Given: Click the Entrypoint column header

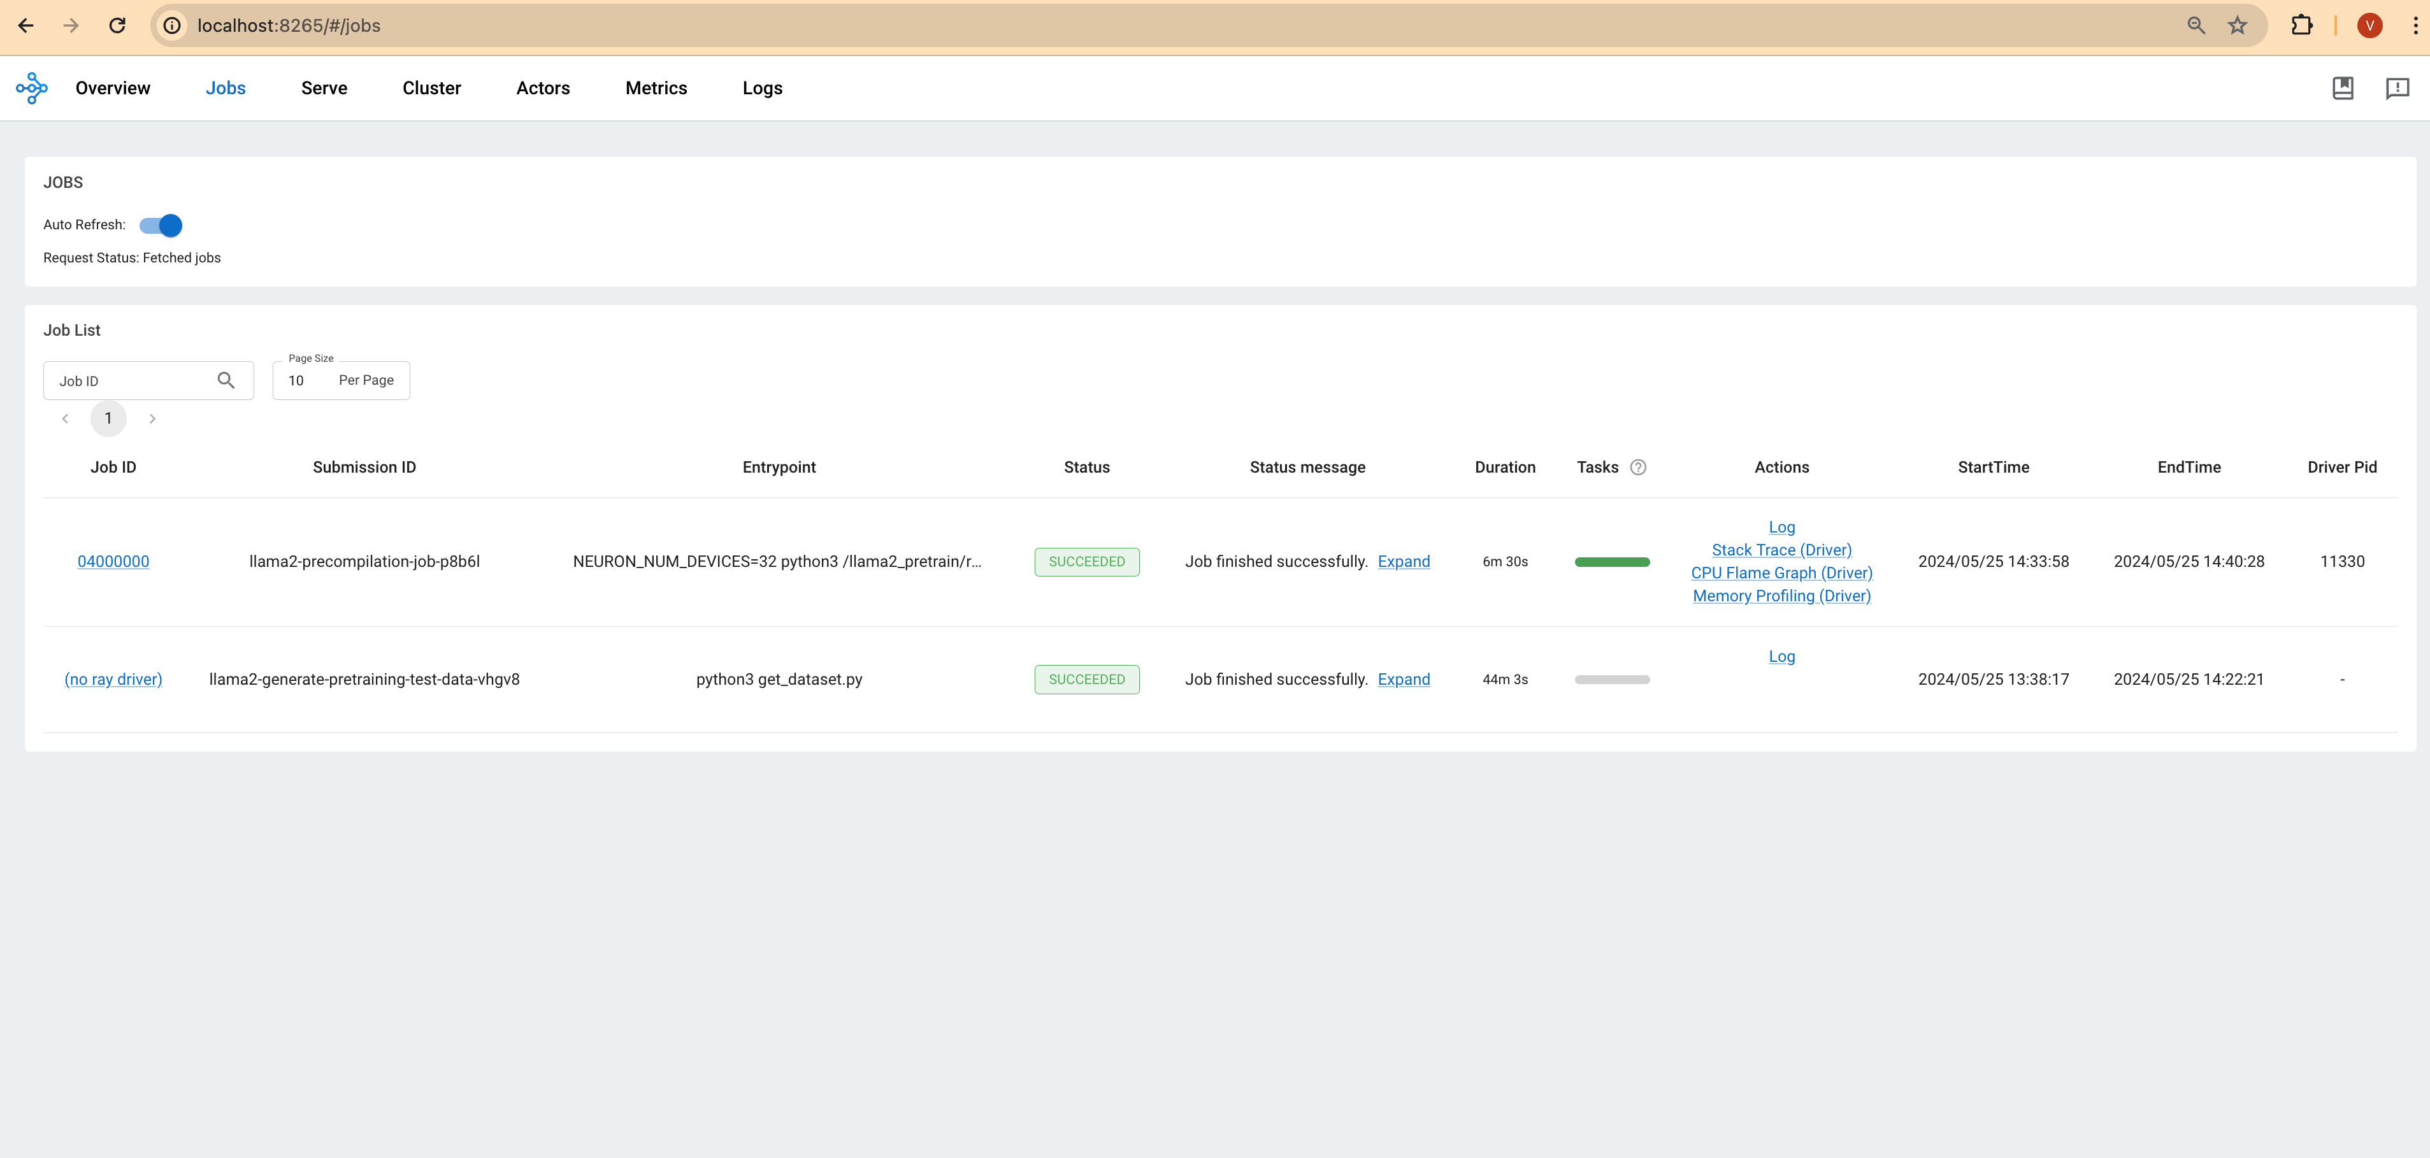Looking at the screenshot, I should pyautogui.click(x=779, y=467).
